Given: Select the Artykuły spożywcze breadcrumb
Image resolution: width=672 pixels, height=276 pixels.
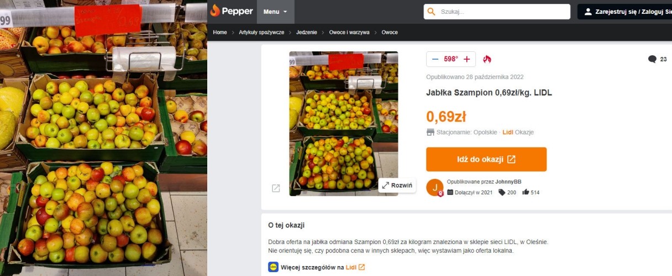Looking at the screenshot, I should tap(261, 33).
